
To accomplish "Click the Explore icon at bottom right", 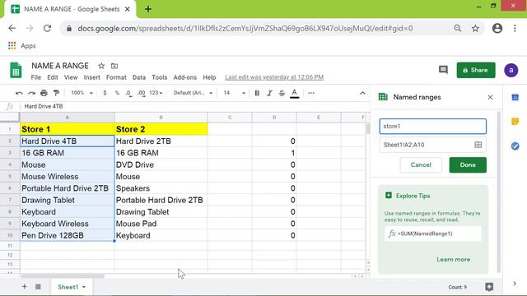I will click(x=489, y=287).
